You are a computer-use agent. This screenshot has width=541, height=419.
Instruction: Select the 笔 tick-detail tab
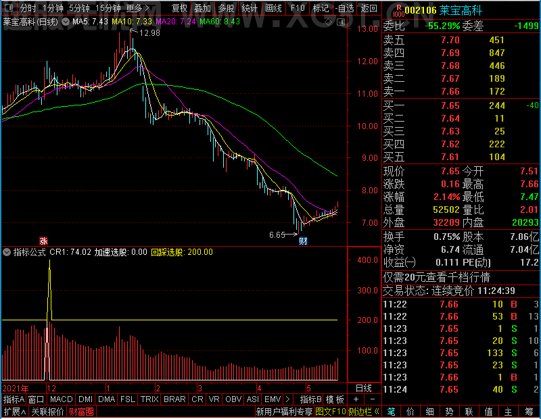coord(392,412)
